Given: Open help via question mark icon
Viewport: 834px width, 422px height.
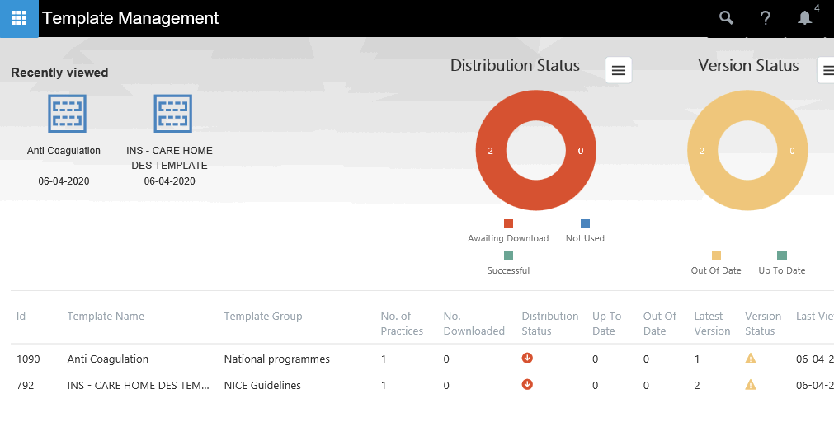Looking at the screenshot, I should coord(766,18).
